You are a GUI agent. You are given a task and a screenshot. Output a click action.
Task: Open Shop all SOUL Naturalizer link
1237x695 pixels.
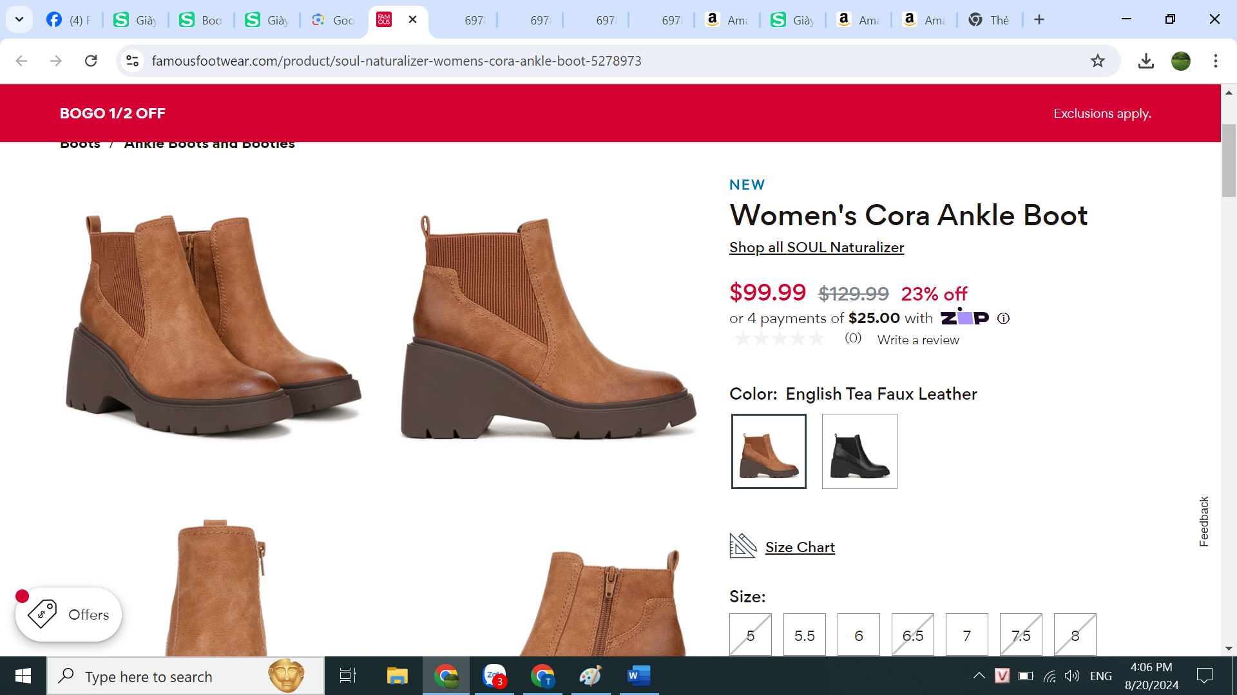(x=816, y=247)
